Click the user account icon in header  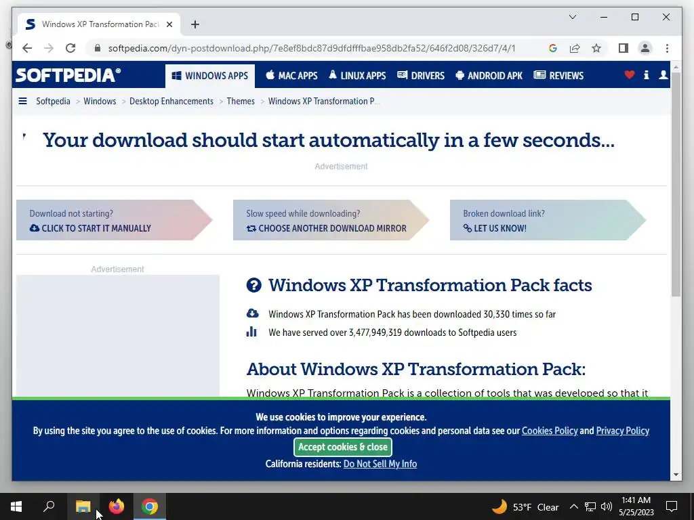coord(663,74)
